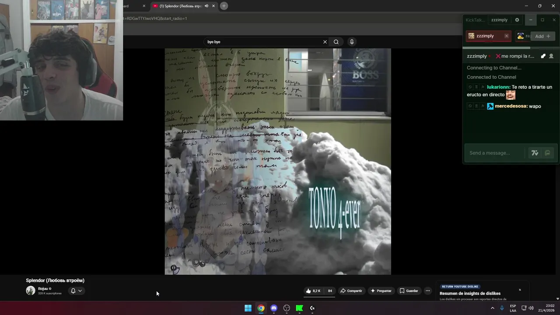Screen dimensions: 560x315
Task: Click the video title Splendor
Action: 55,280
